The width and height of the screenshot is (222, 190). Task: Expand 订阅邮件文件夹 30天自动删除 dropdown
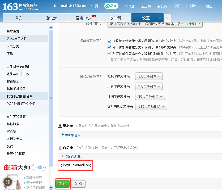150,96
